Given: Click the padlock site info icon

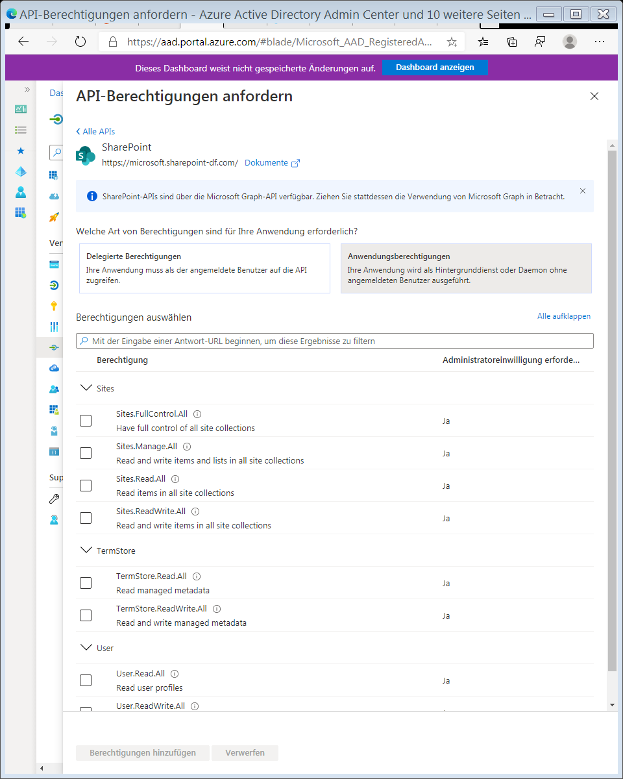Looking at the screenshot, I should (113, 42).
